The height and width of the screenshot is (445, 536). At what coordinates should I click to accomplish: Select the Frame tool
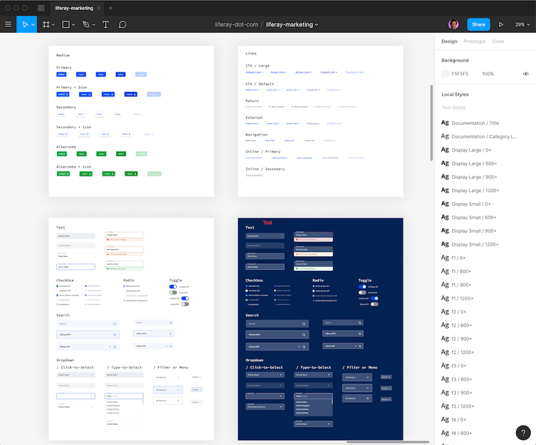pyautogui.click(x=44, y=24)
